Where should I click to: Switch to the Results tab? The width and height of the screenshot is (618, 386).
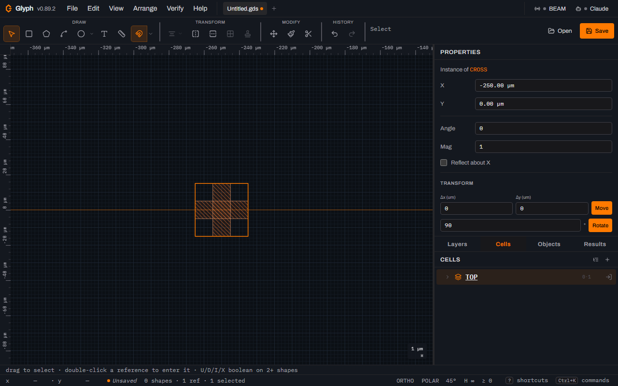point(595,244)
